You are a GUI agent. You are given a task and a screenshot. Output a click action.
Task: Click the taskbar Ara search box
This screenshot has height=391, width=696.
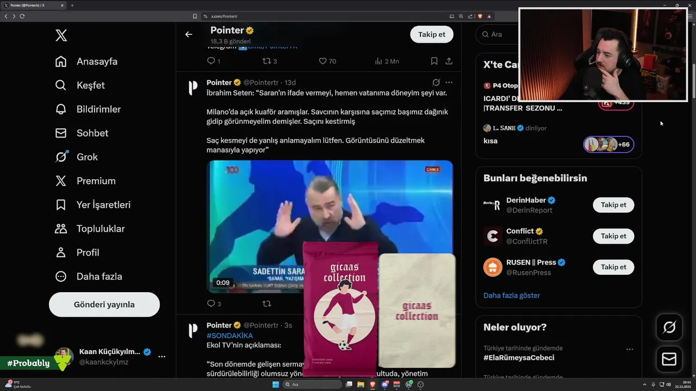(x=312, y=384)
